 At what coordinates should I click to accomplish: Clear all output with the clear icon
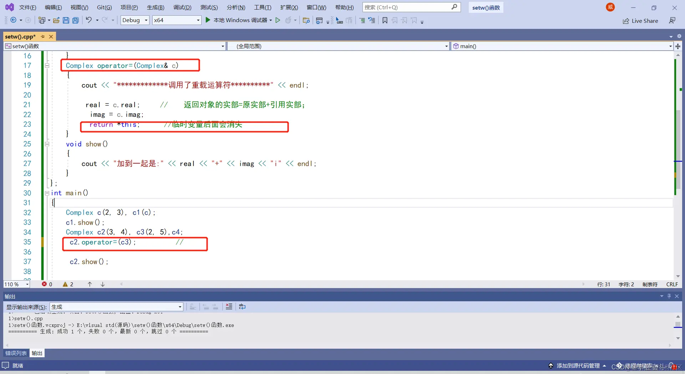(229, 307)
